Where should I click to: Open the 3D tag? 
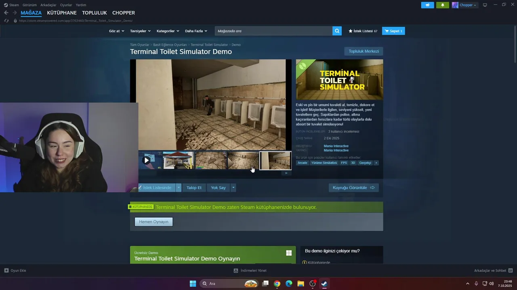353,163
